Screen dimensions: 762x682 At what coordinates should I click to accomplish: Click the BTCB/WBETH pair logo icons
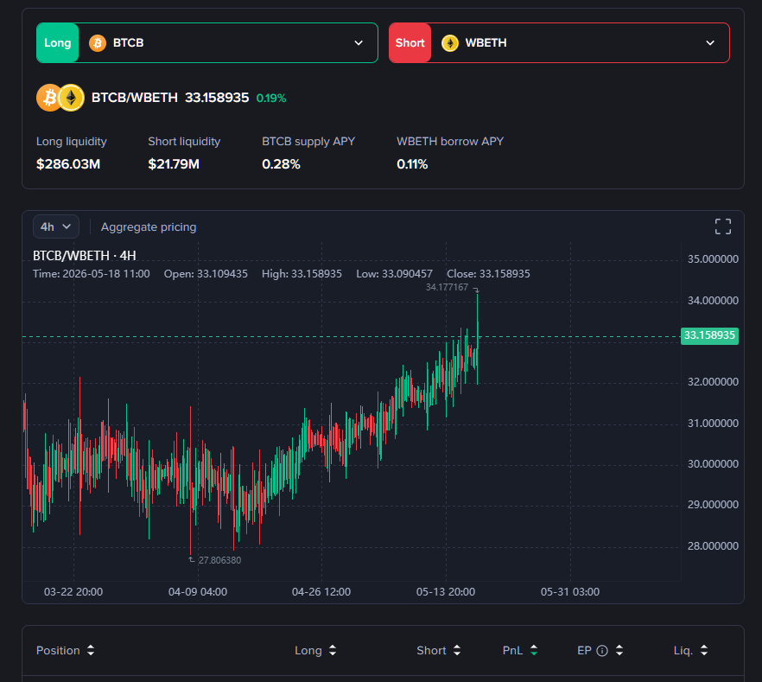60,98
